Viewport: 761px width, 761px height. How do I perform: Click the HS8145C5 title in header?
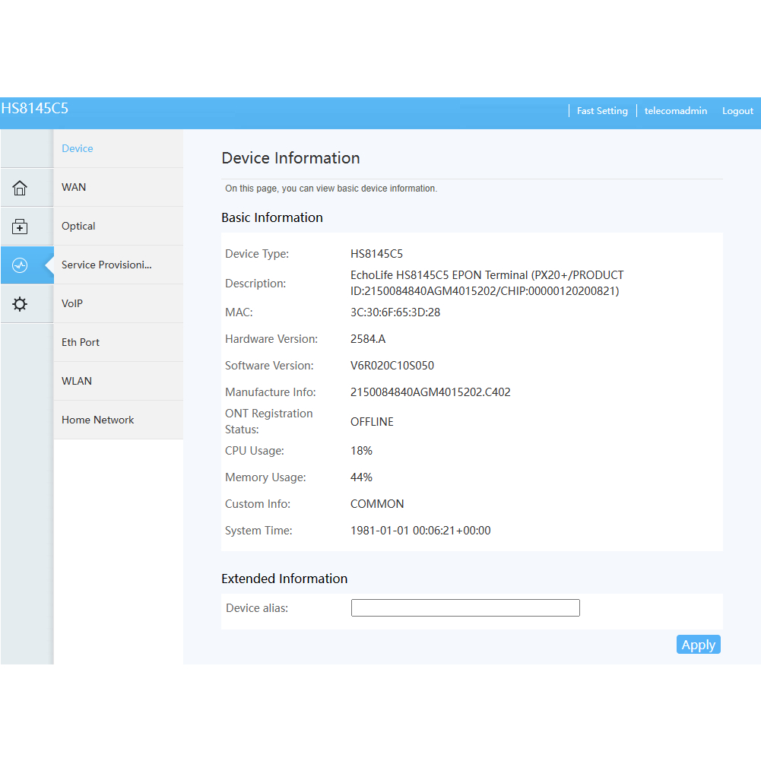pyautogui.click(x=35, y=109)
